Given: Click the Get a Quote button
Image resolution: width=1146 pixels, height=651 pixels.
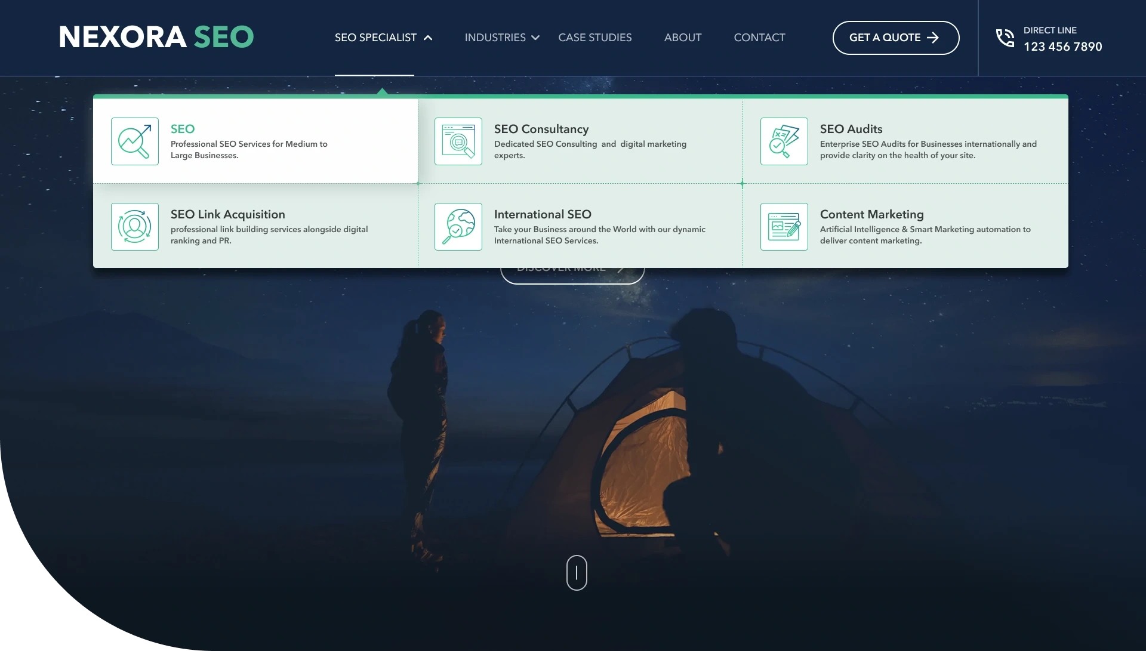Looking at the screenshot, I should click(895, 38).
